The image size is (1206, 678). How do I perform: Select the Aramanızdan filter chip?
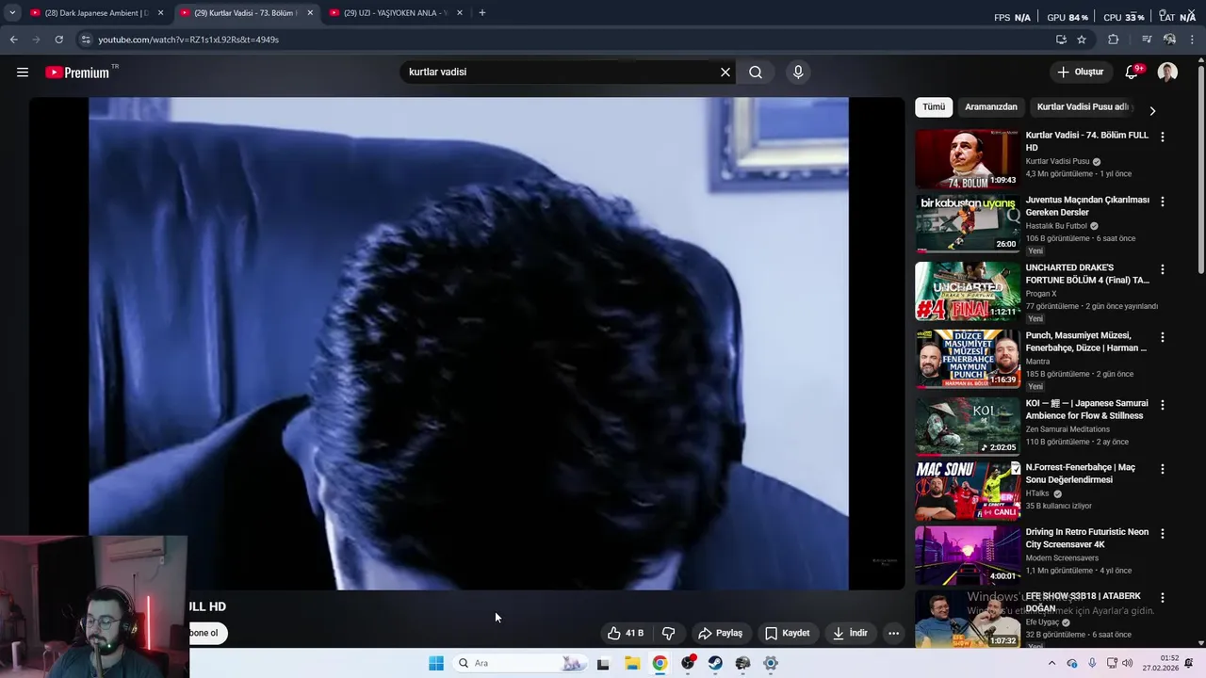tap(991, 107)
